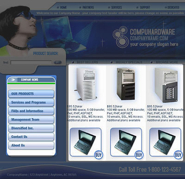Click the circular CompuHardware logo
This screenshot has height=179, width=185.
tap(121, 37)
